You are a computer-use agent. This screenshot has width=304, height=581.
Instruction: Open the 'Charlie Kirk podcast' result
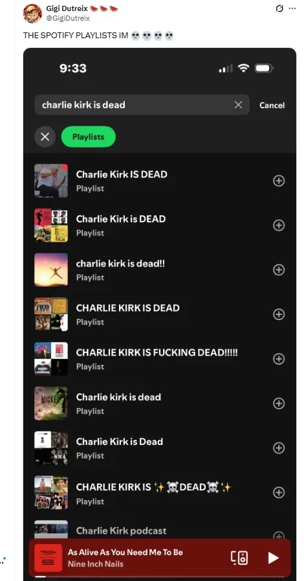tap(159, 530)
